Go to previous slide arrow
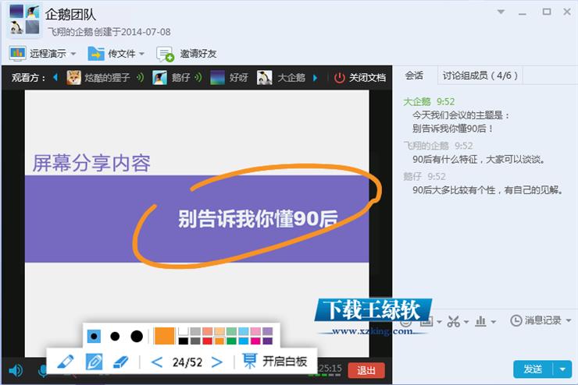Viewport: 578px width, 385px height. [x=157, y=362]
